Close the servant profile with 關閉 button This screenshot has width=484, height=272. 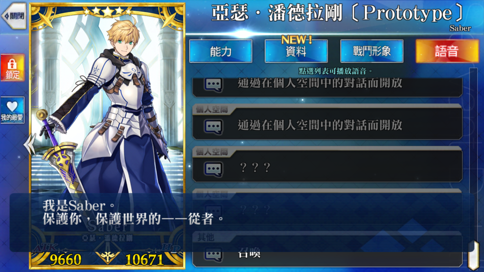tap(14, 16)
